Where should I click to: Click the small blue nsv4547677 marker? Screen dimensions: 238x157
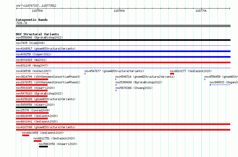(x=85, y=74)
